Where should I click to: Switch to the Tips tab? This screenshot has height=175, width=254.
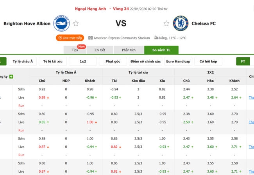tap(75, 50)
